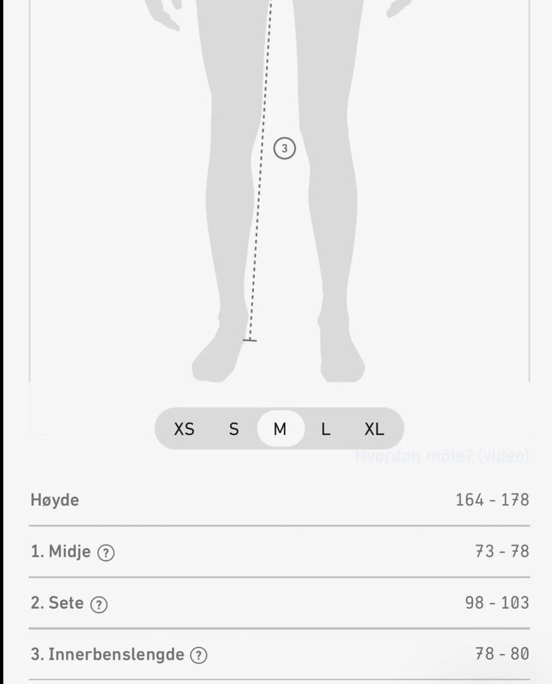Click the Høyde row label

click(x=55, y=500)
